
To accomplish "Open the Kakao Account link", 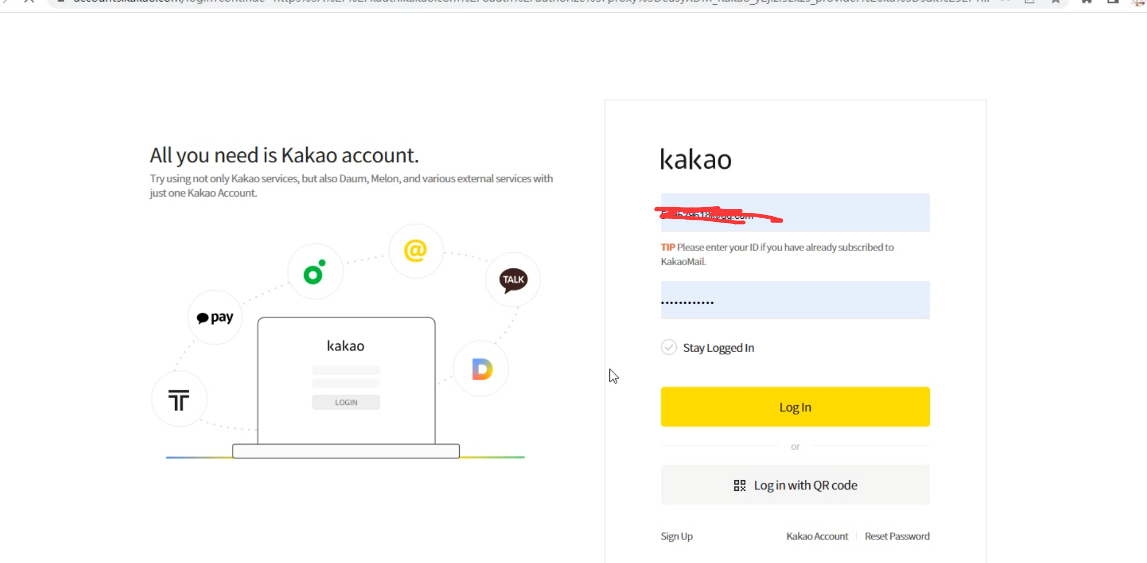I will [x=817, y=536].
